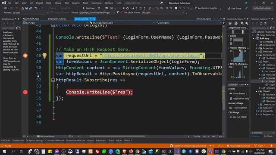Stop debugging with the red square icon
This screenshot has height=155, width=276.
click(124, 8)
